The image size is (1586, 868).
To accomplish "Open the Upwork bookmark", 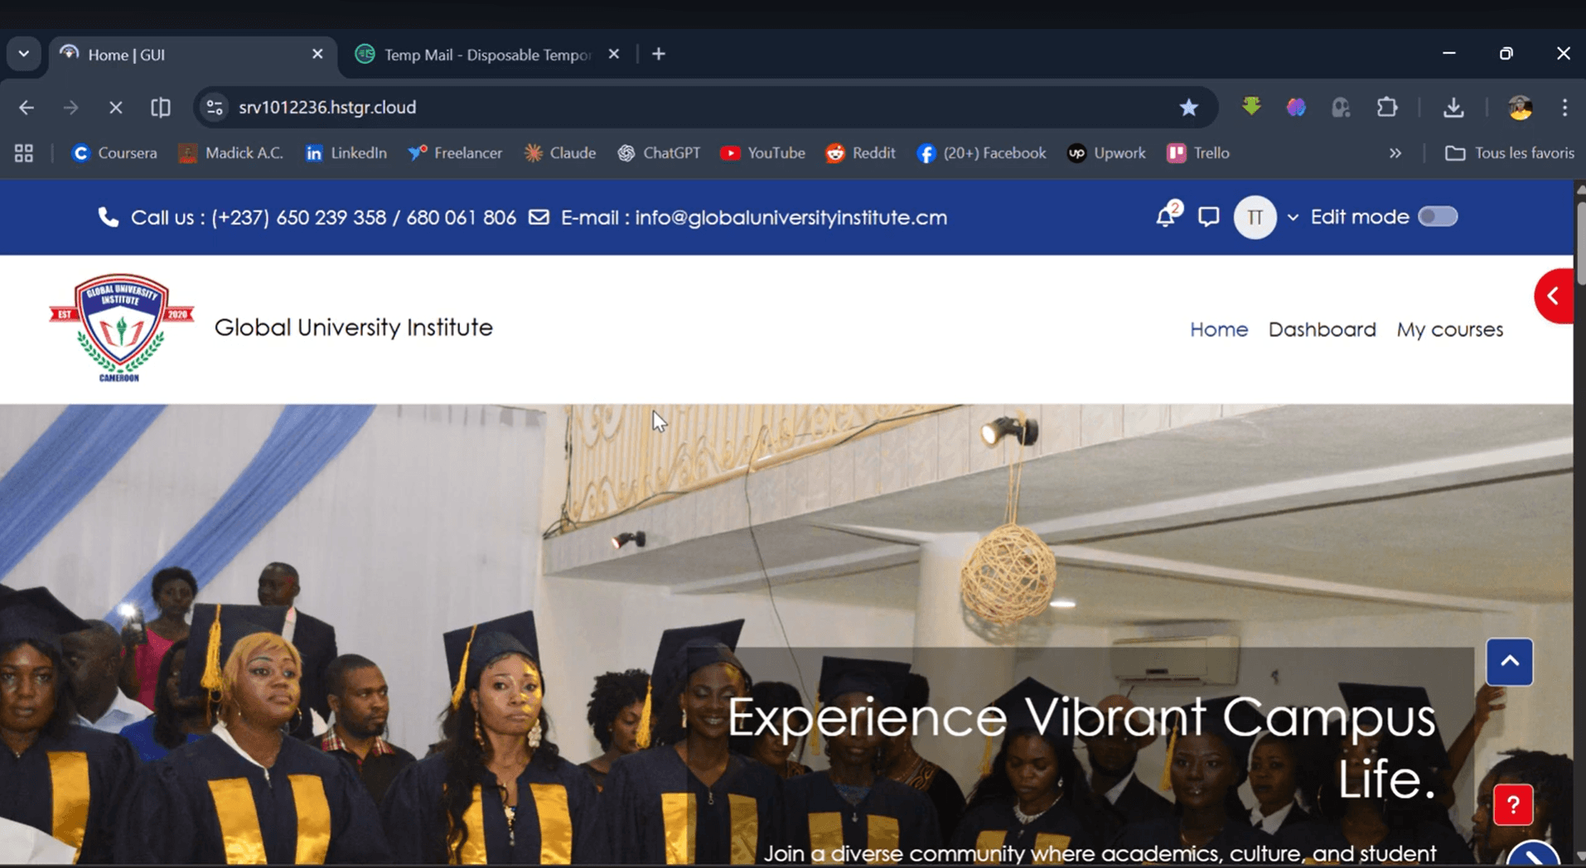I will click(x=1106, y=153).
